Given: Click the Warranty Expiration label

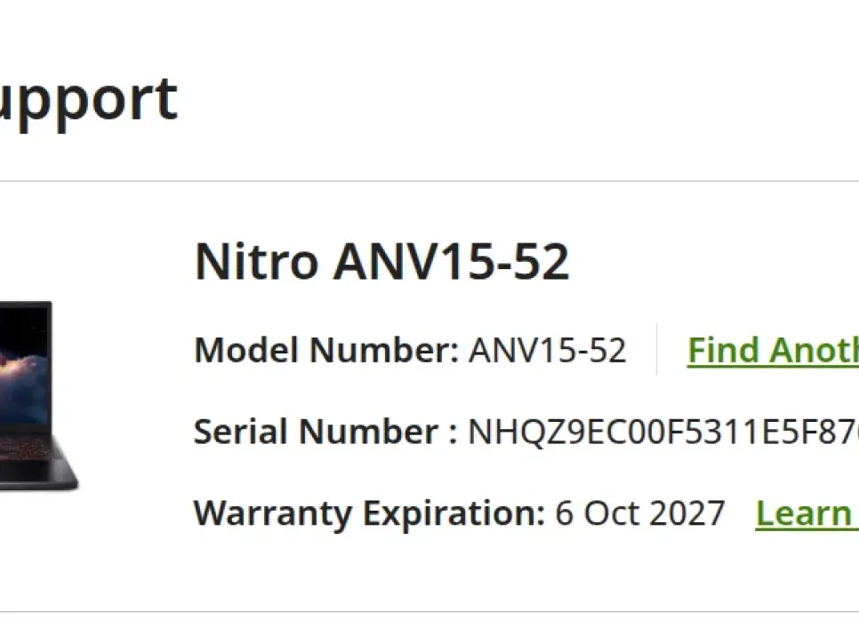Looking at the screenshot, I should pyautogui.click(x=368, y=513).
